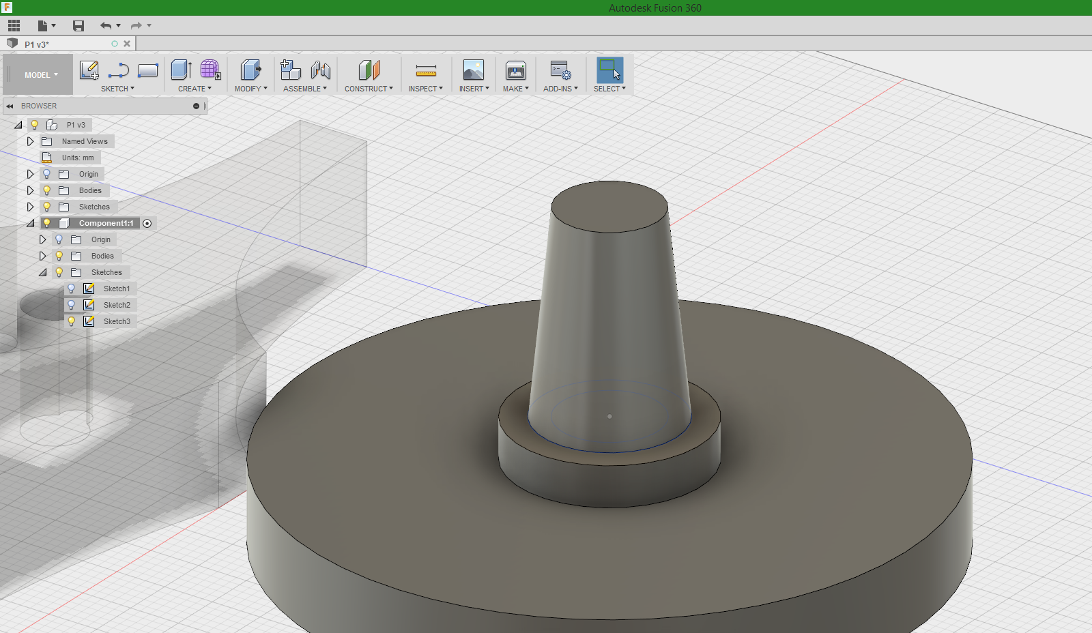
Task: Select the Rectangle sketch tool
Action: click(148, 70)
